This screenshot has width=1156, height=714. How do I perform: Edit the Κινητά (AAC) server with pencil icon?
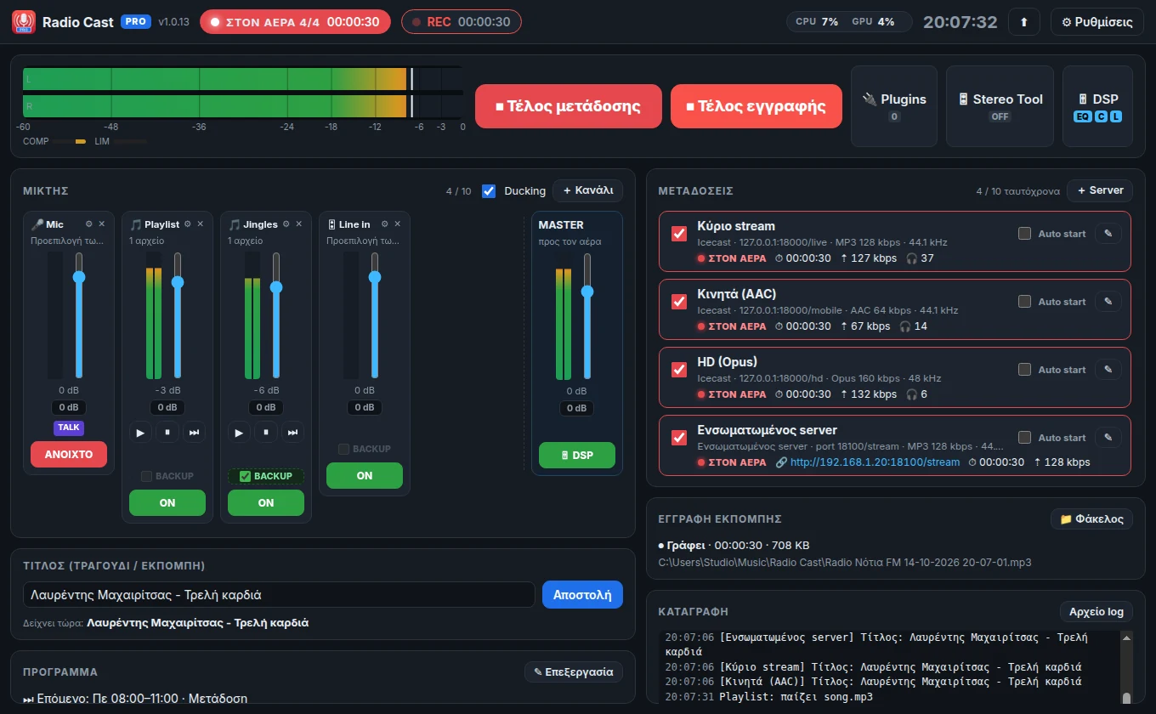1108,302
